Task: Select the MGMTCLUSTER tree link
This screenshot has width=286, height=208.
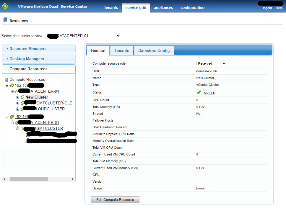Action: pos(44,128)
